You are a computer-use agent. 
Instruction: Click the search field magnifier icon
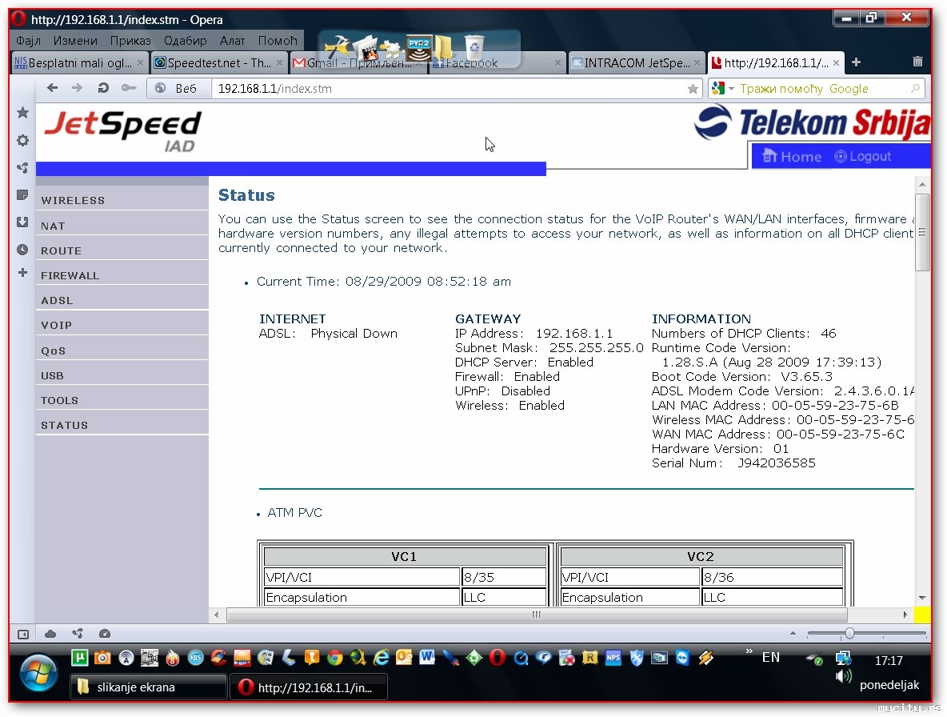tap(916, 89)
